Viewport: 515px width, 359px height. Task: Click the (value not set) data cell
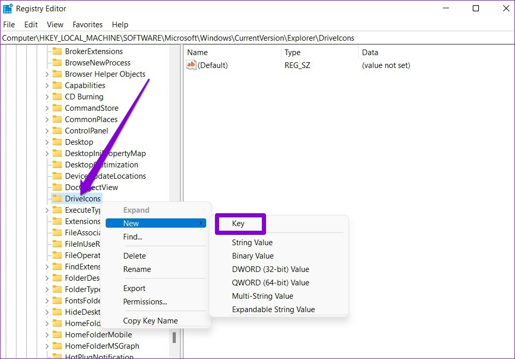(x=386, y=65)
